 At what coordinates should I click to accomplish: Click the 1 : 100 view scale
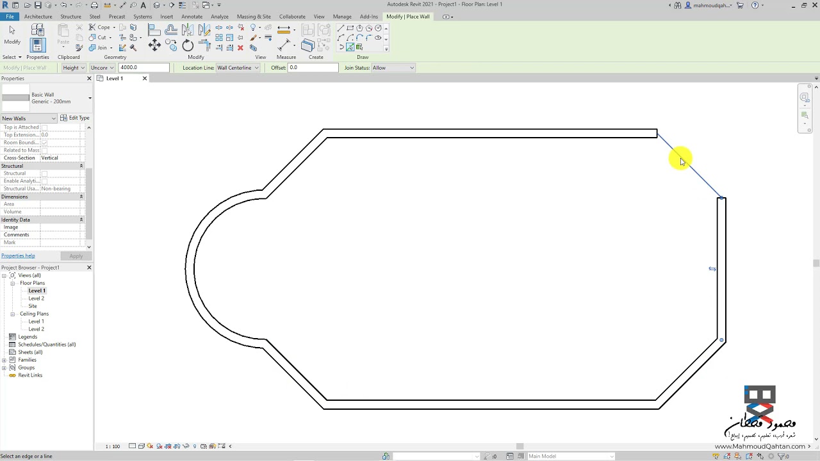coord(113,446)
